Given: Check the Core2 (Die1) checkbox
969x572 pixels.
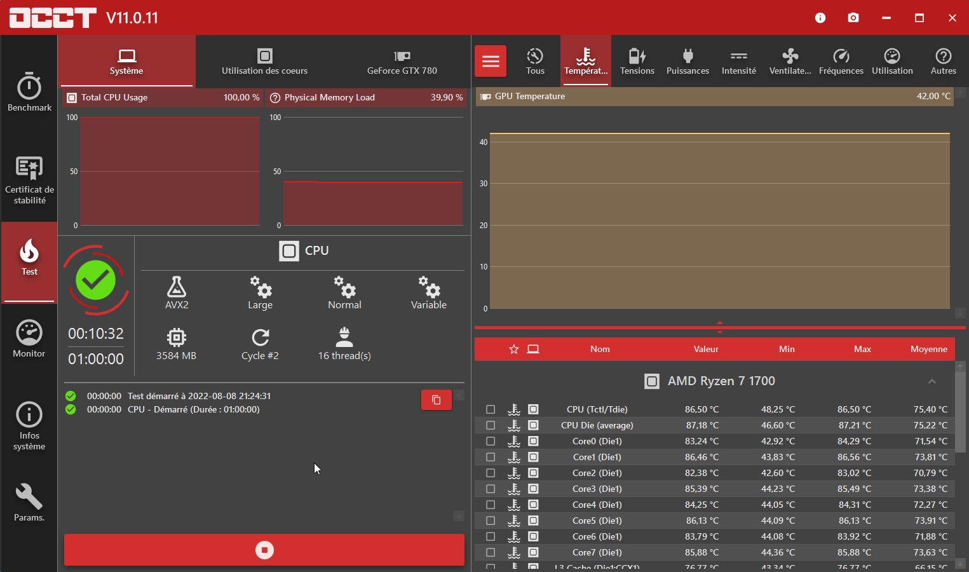Looking at the screenshot, I should point(491,473).
